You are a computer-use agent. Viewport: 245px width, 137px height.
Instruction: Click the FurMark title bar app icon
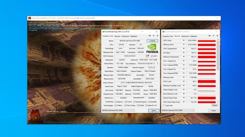pos(29,18)
